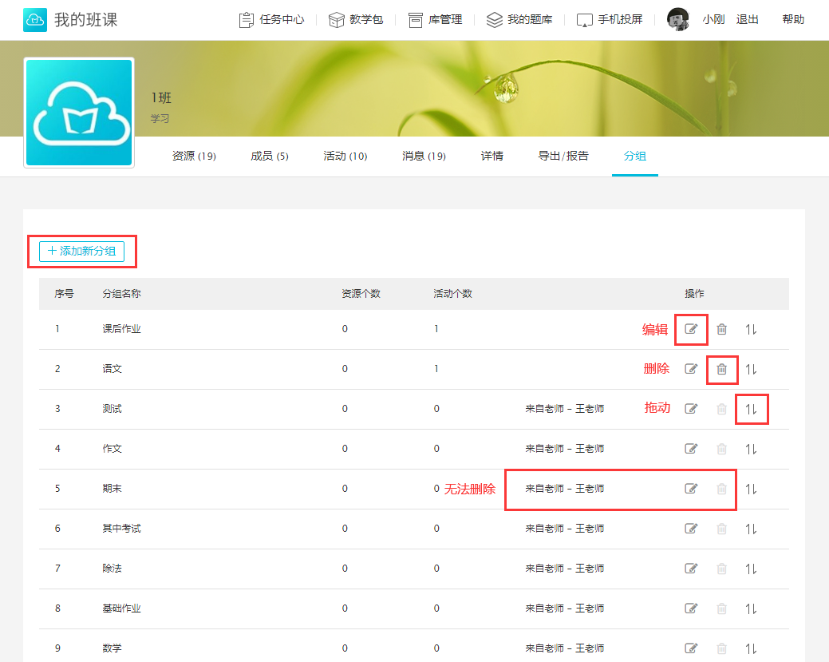Click the greyed trash icon for 作文
This screenshot has height=662, width=829.
721,449
